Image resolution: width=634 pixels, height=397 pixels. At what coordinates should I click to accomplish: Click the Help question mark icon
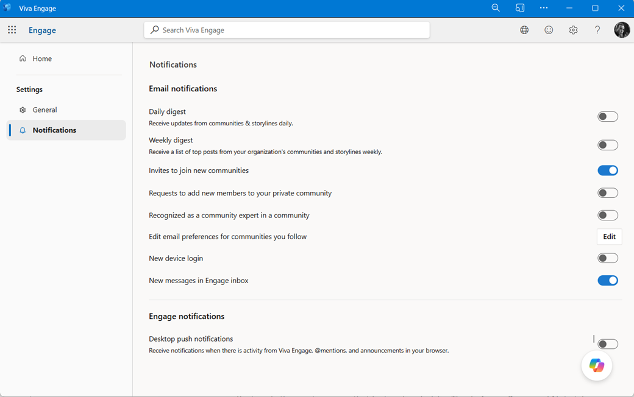597,29
